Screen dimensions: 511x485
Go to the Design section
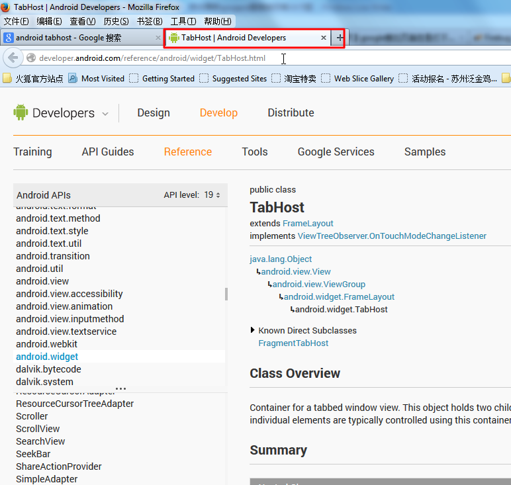tap(154, 112)
